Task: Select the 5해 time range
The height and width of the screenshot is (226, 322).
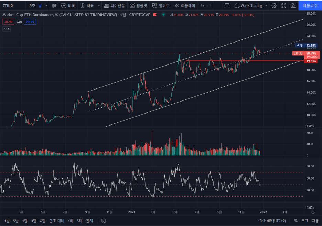Action: (79, 221)
